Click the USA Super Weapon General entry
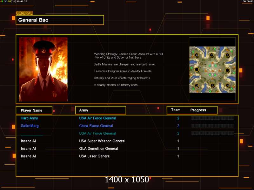Viewport: 254px width, 190px height. point(102,141)
